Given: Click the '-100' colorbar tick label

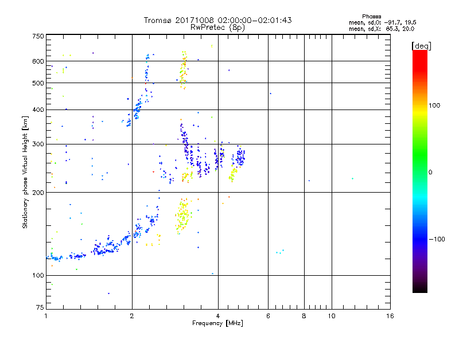Looking at the screenshot, I should tap(437, 239).
